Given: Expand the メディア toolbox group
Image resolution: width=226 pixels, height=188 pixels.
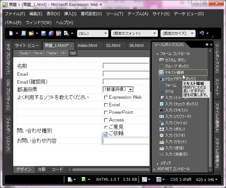Looking at the screenshot, I should click(158, 164).
